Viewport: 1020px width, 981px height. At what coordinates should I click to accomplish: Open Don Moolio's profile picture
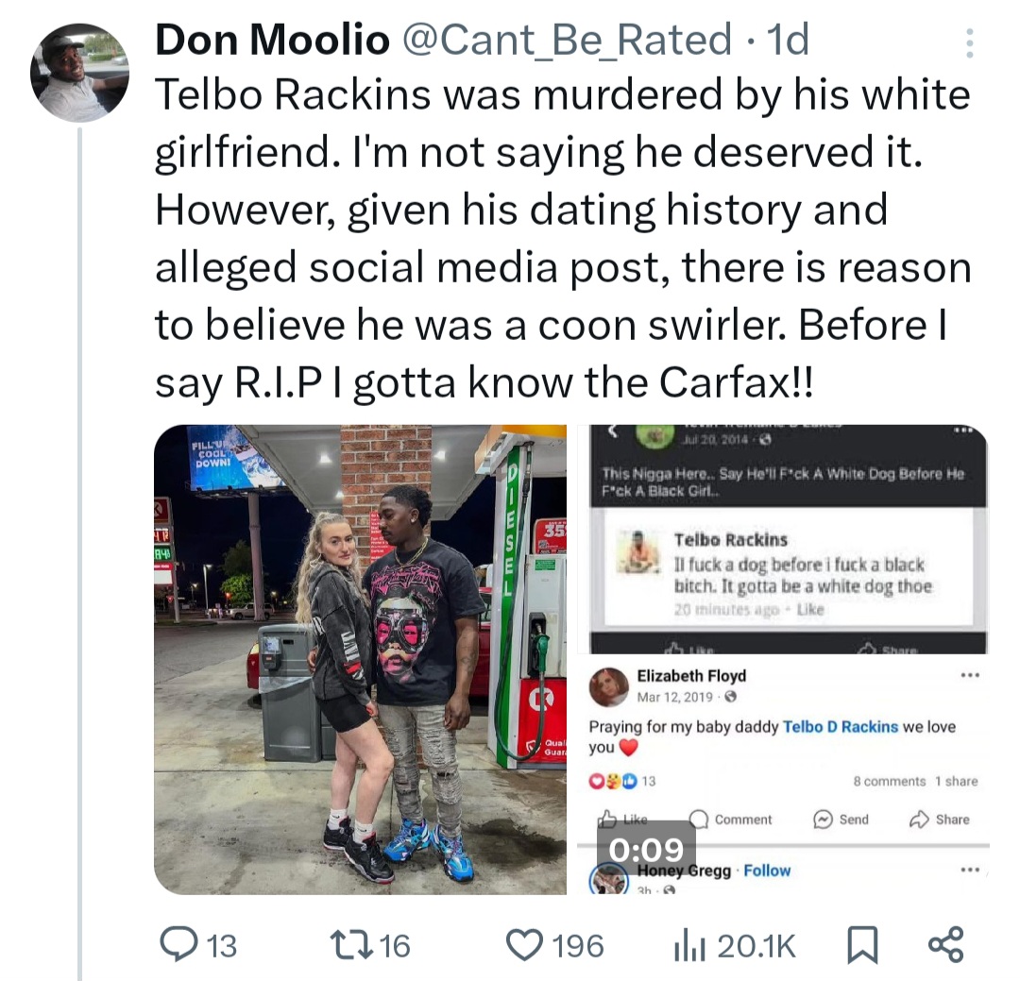[79, 74]
